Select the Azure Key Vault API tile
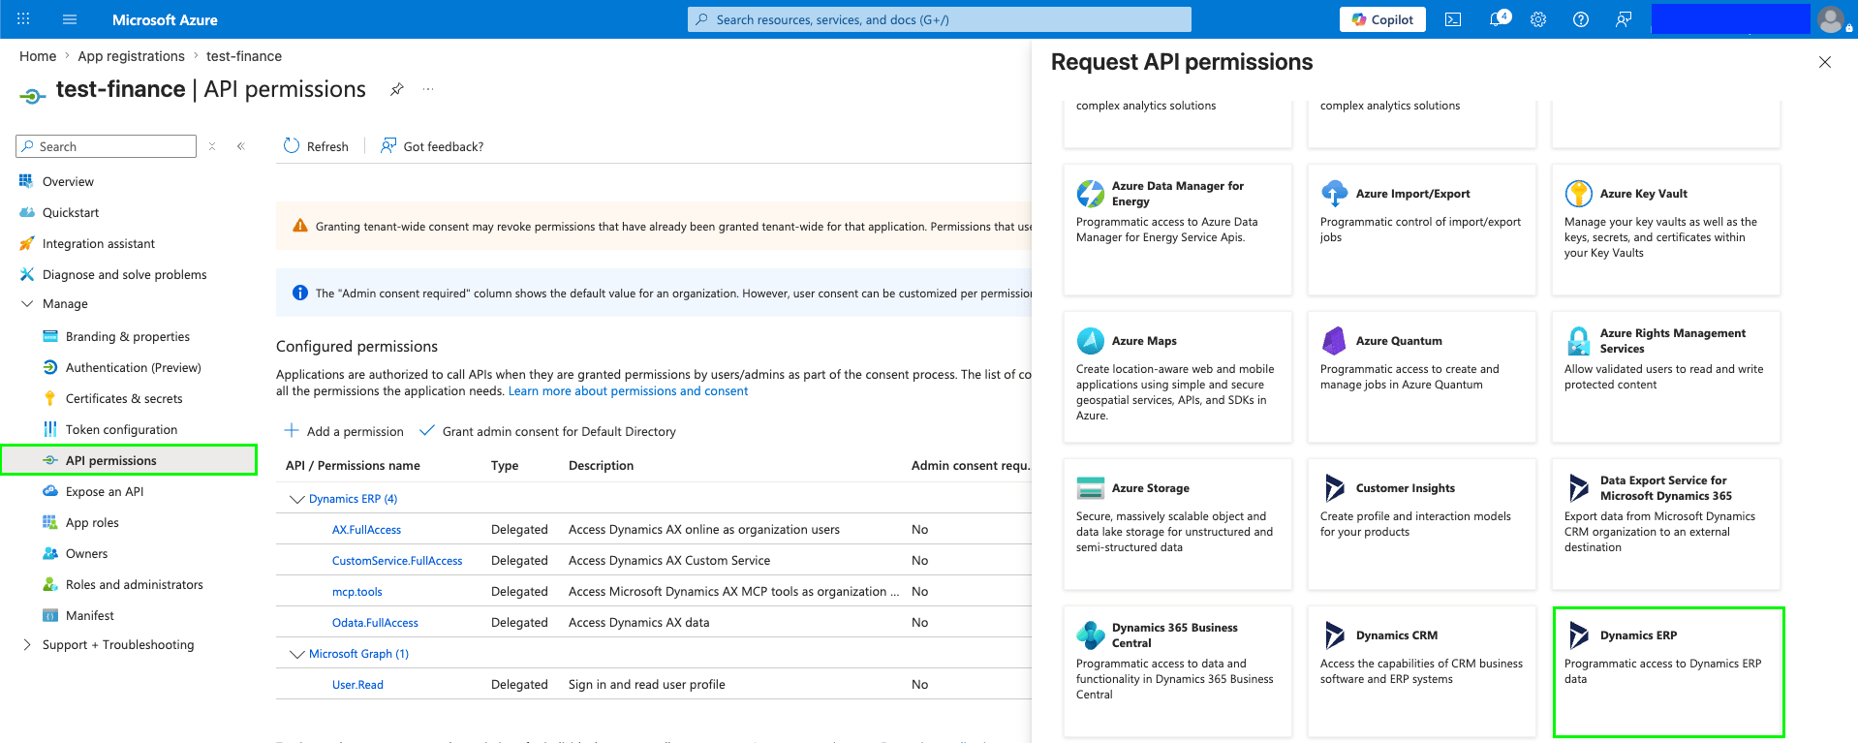The height and width of the screenshot is (743, 1858). 1665,230
